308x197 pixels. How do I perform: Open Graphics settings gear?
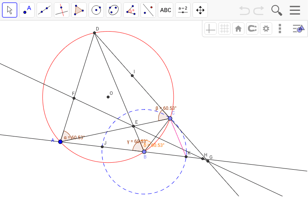point(266,29)
